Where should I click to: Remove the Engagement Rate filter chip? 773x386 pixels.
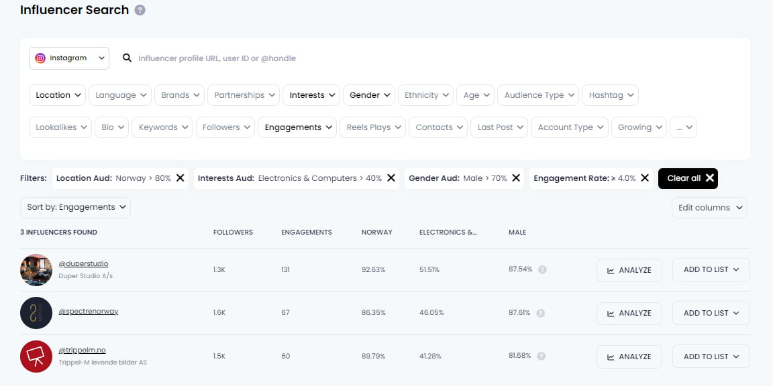(645, 178)
